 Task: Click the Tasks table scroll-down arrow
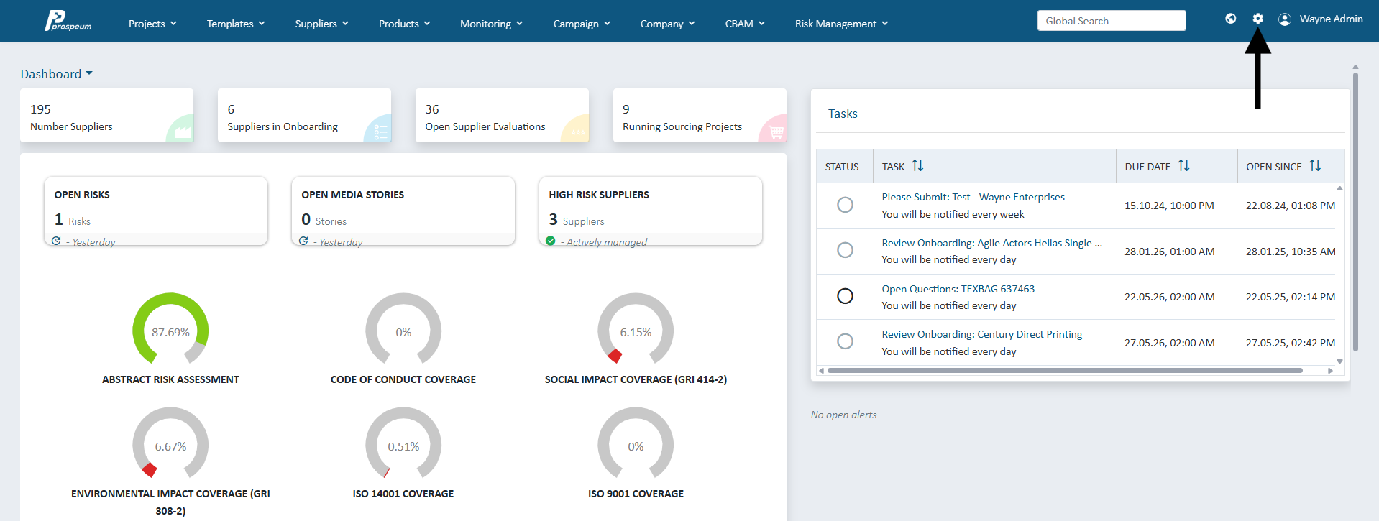click(x=1339, y=361)
